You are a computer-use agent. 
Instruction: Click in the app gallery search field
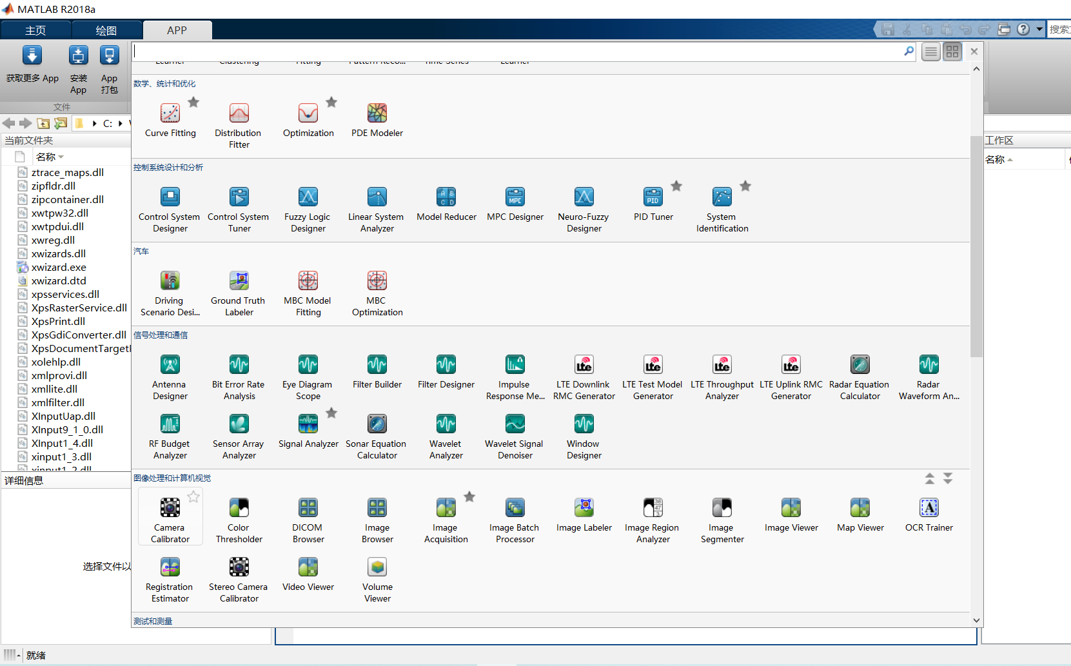tap(517, 52)
